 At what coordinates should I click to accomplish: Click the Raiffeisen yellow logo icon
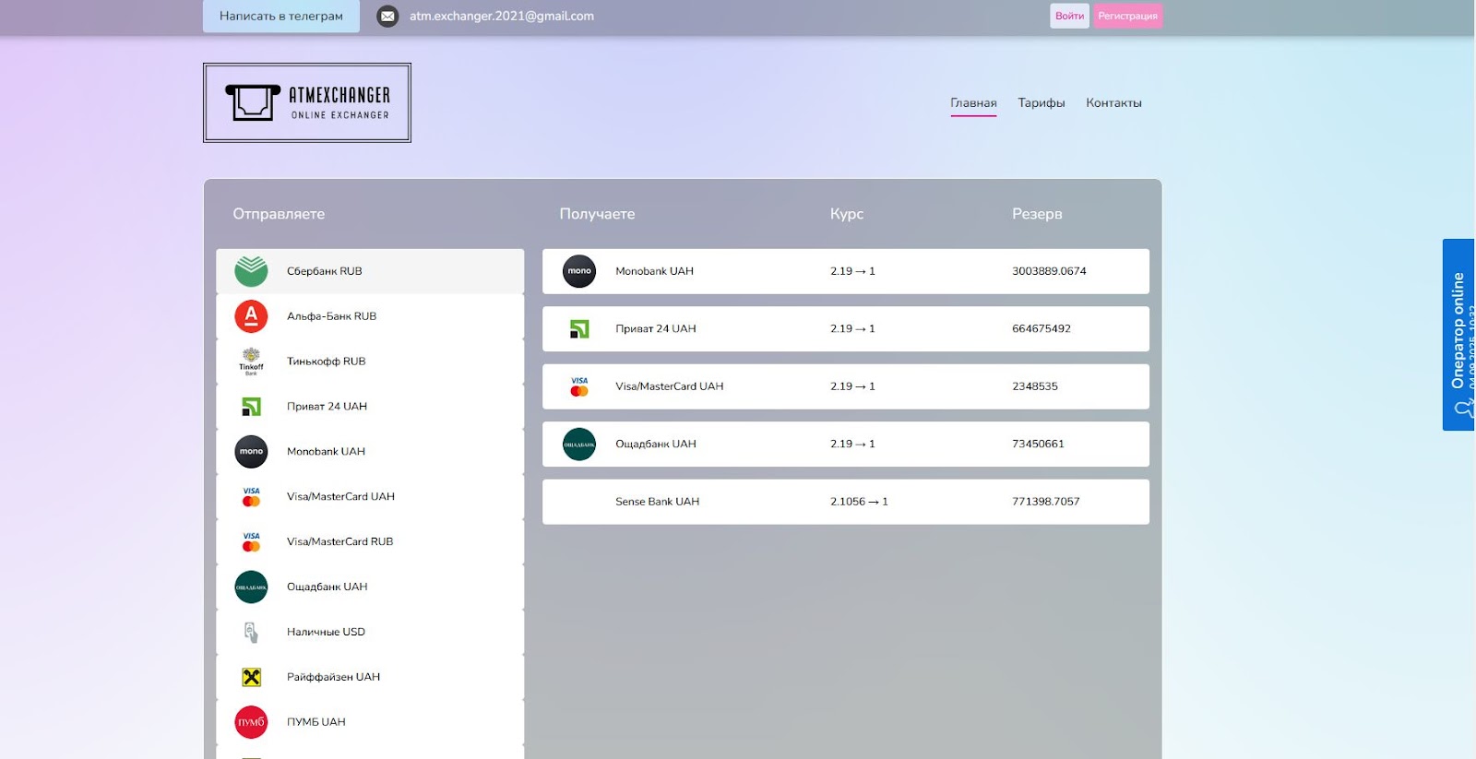[251, 677]
